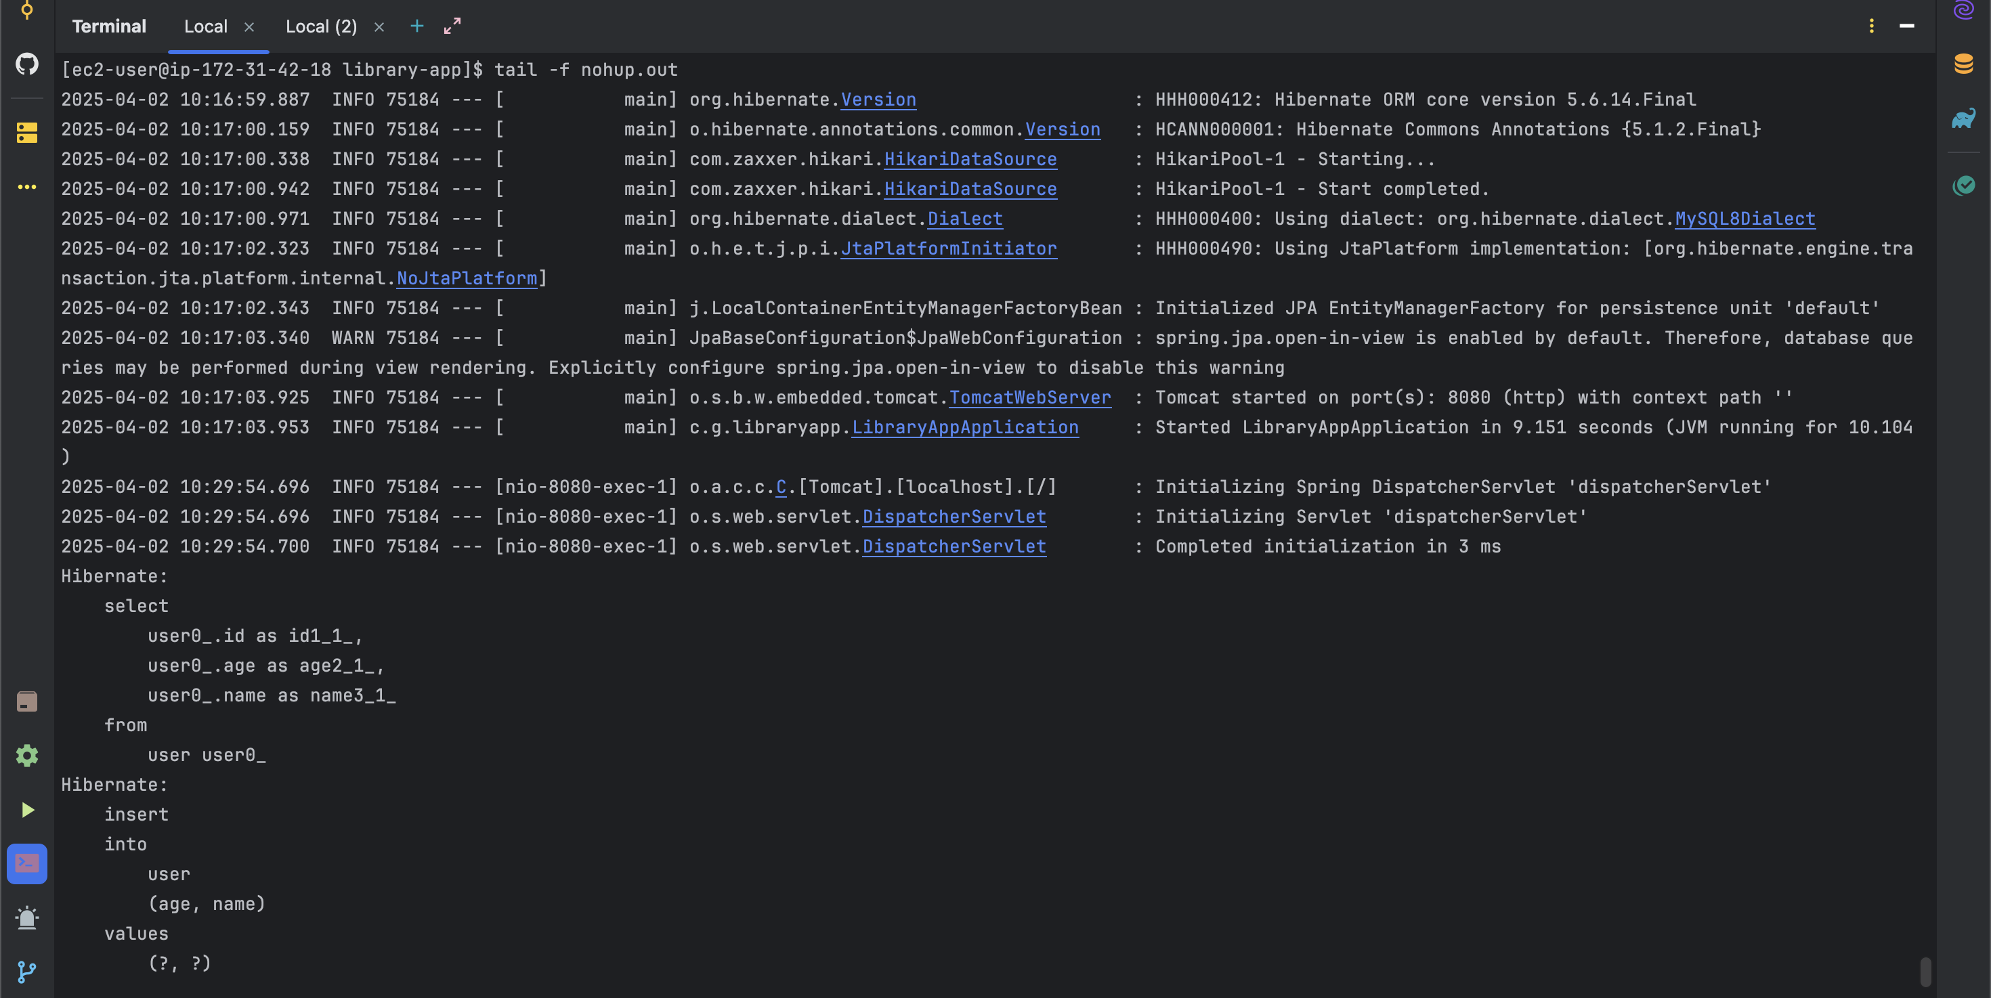Open the AI Assistant spiral icon
Viewport: 1991px width, 998px height.
tap(1963, 10)
